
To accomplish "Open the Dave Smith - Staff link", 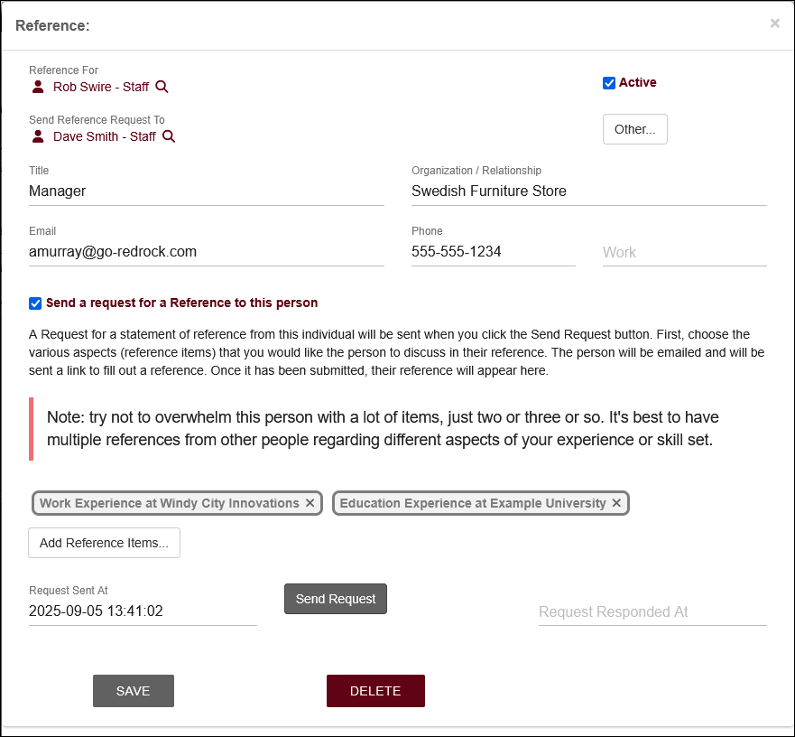I will point(104,137).
